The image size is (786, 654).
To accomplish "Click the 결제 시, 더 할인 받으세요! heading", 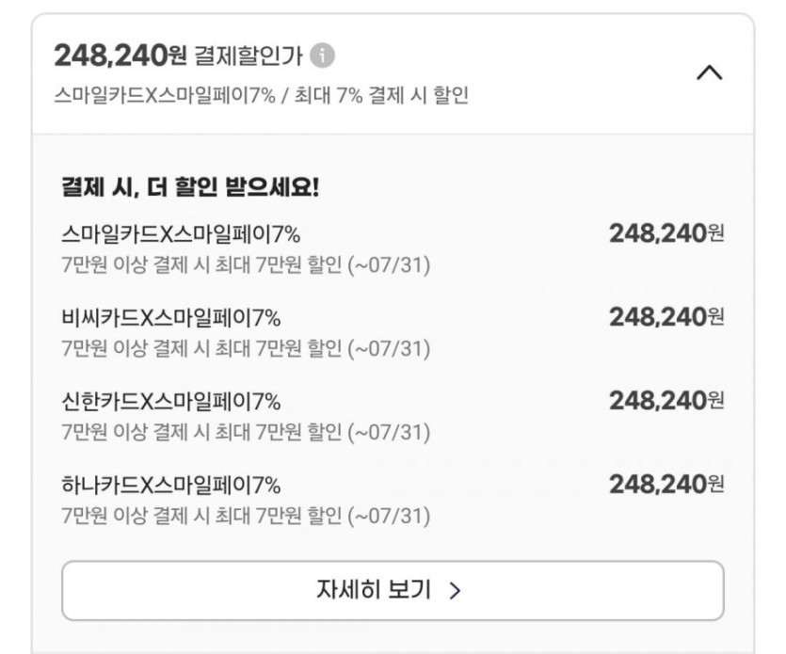I will pos(190,187).
